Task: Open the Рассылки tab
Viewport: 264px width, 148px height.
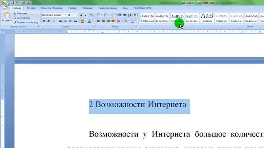Action: pos(87,8)
